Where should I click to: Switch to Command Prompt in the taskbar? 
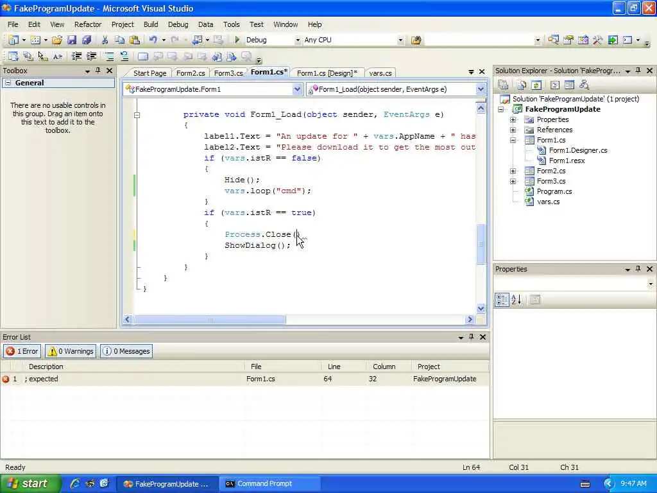[270, 484]
